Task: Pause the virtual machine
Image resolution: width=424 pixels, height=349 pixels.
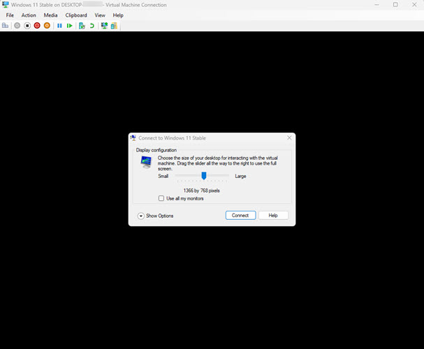Action: (59, 26)
